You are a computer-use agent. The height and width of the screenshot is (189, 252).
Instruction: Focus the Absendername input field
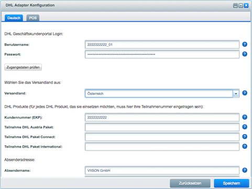tap(162, 171)
